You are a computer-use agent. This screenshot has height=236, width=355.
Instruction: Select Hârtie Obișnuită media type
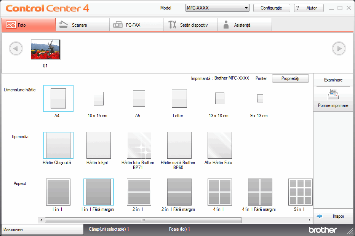58,145
